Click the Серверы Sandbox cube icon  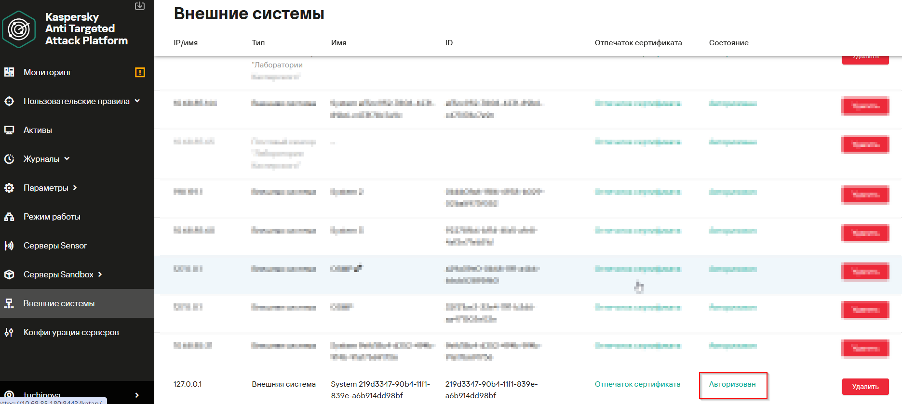[9, 274]
